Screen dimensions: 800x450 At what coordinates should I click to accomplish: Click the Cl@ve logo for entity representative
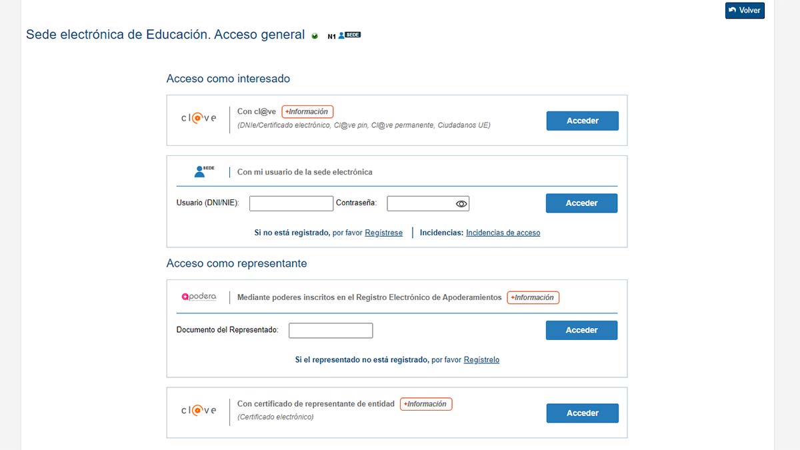(x=199, y=410)
